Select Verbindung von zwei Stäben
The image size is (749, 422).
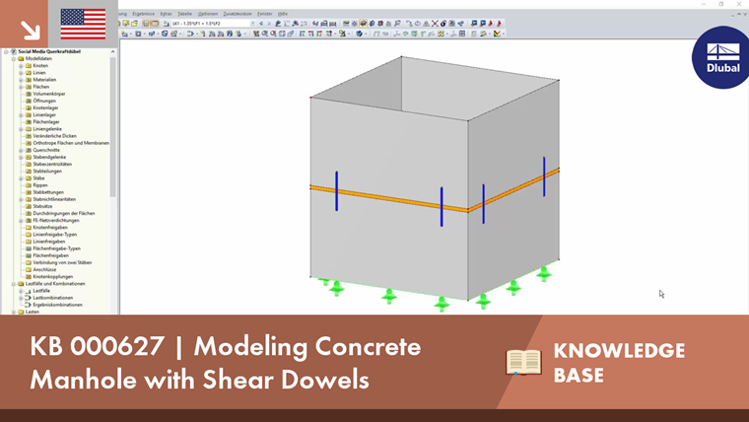pyautogui.click(x=62, y=263)
